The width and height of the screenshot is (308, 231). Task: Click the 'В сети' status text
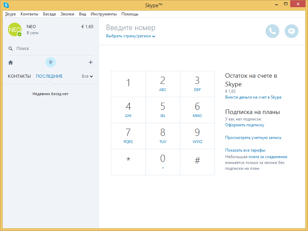pos(33,33)
